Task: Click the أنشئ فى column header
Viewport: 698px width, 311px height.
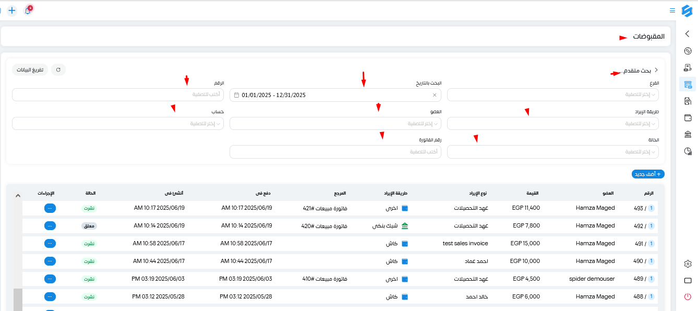Action: (175, 194)
